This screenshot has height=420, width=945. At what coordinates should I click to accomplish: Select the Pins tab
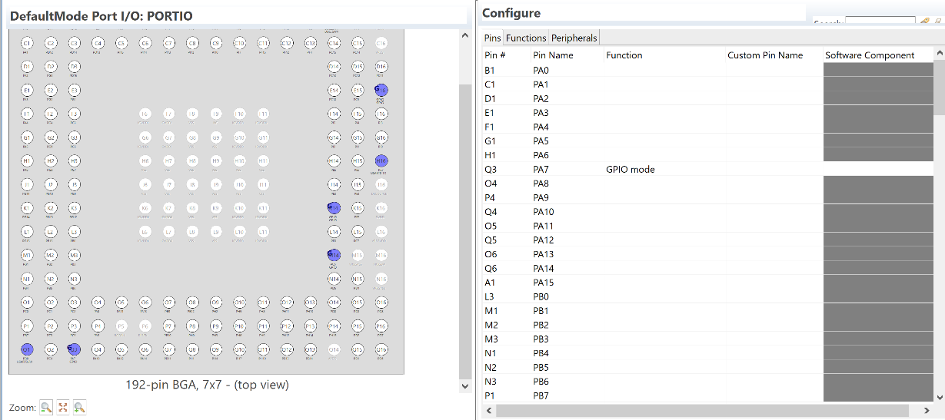[492, 38]
